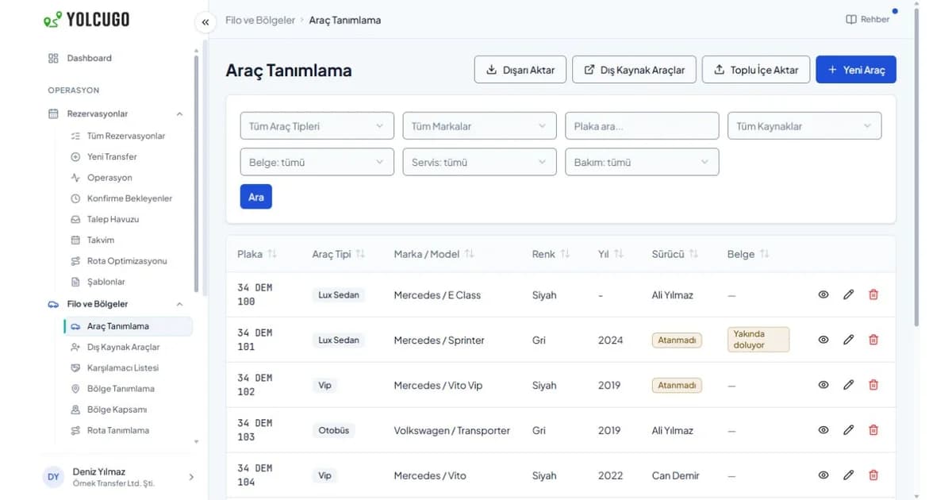Edit vehicle 34 DEM 101 with pencil icon

pos(848,340)
